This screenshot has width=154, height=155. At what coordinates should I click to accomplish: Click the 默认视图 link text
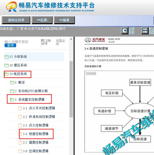coord(151,31)
